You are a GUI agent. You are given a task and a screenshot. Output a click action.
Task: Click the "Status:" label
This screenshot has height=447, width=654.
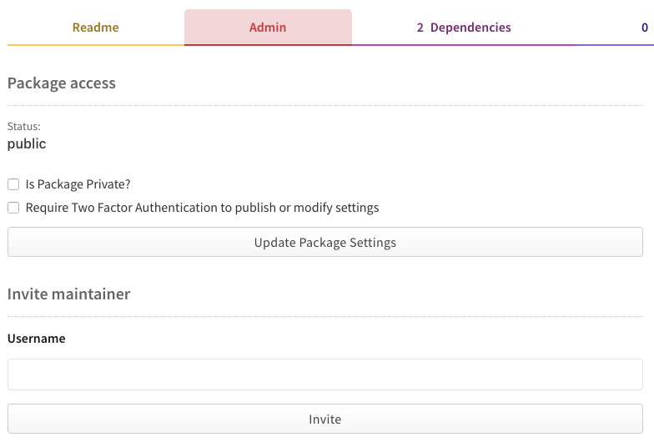[24, 127]
